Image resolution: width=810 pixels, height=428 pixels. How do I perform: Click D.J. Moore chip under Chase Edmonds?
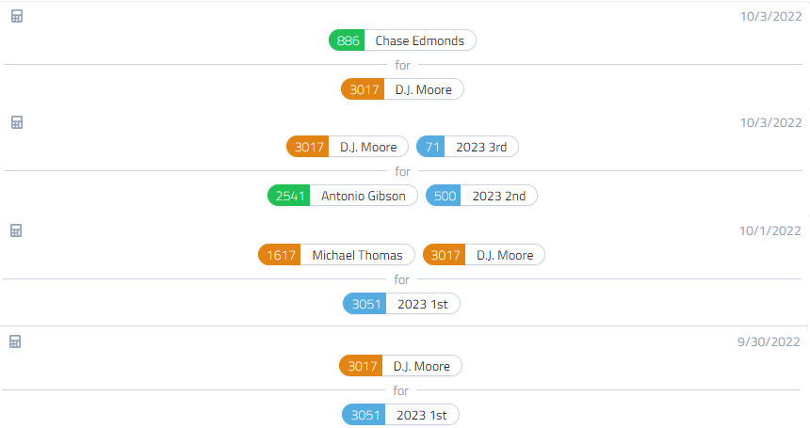coord(402,89)
